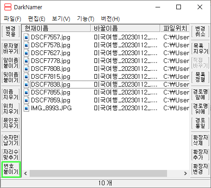Click the 묶인곳 지우기 button
This screenshot has width=211, height=188.
click(11, 123)
